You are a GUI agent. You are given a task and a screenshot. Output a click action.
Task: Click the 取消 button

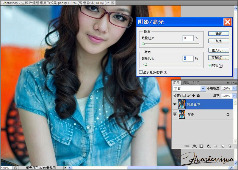[x=219, y=41]
